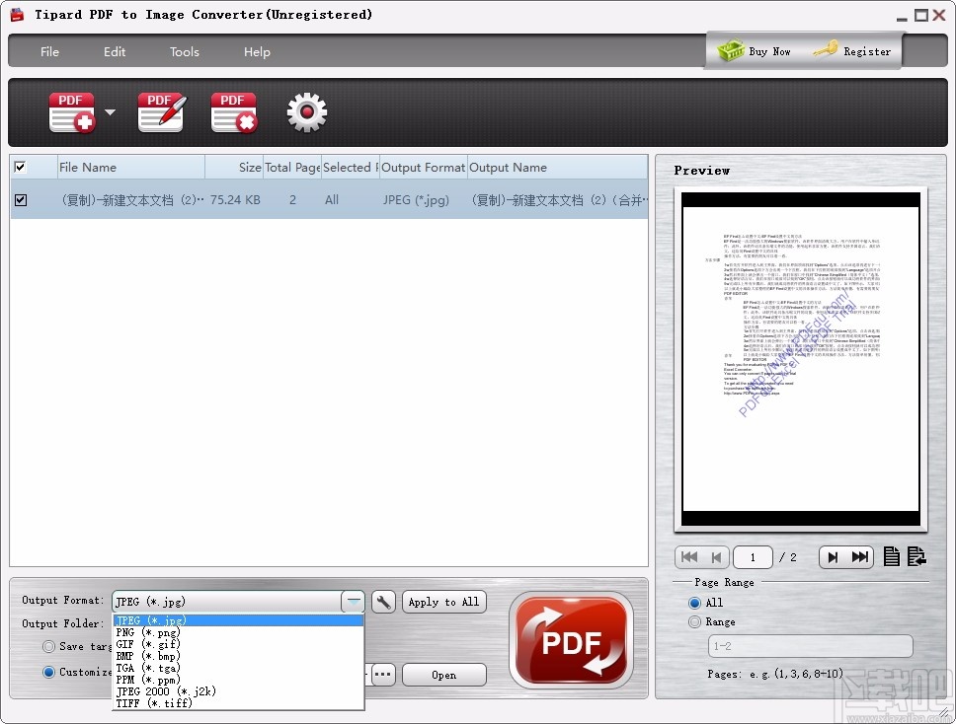
Task: Click the page range input field
Action: point(810,646)
